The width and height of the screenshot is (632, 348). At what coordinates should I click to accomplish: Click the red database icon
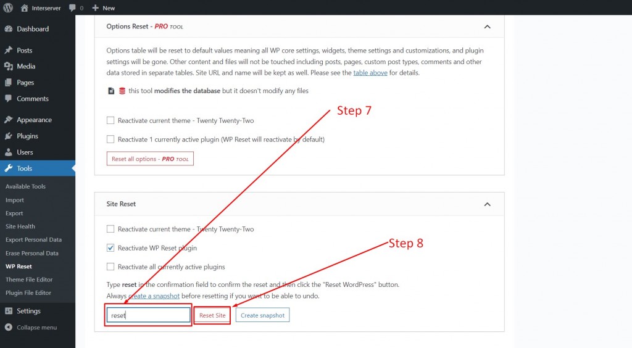(122, 91)
